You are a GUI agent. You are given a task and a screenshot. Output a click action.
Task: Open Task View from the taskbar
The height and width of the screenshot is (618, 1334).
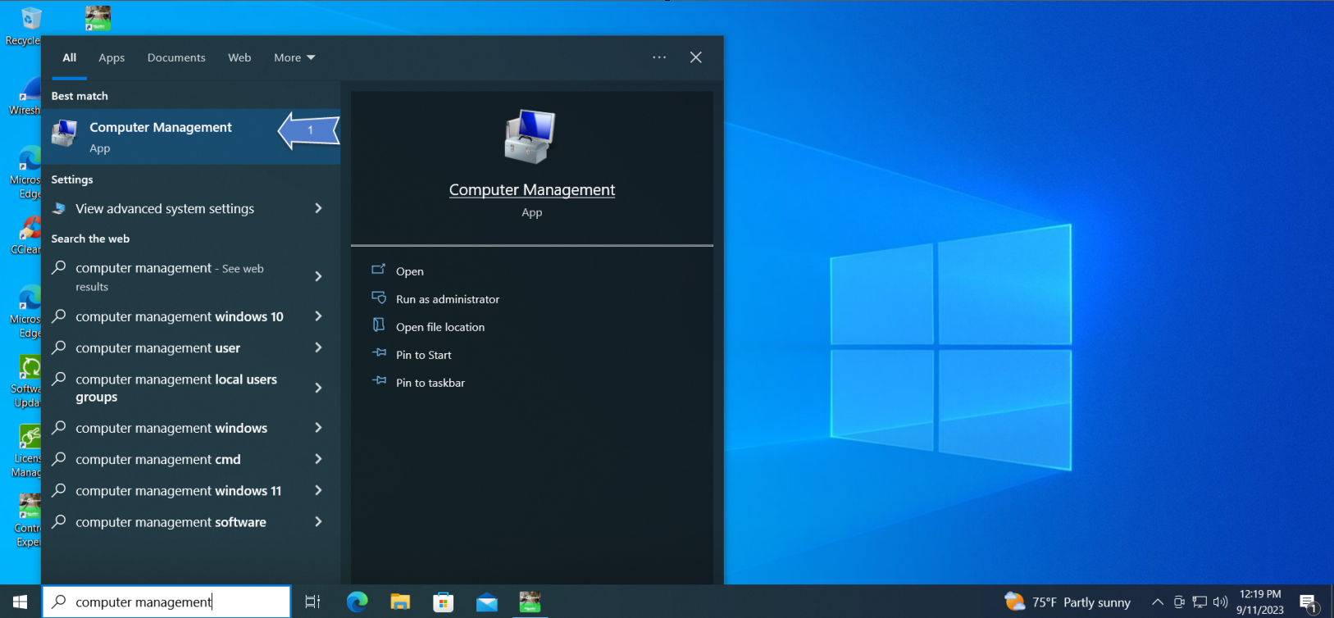tap(312, 602)
